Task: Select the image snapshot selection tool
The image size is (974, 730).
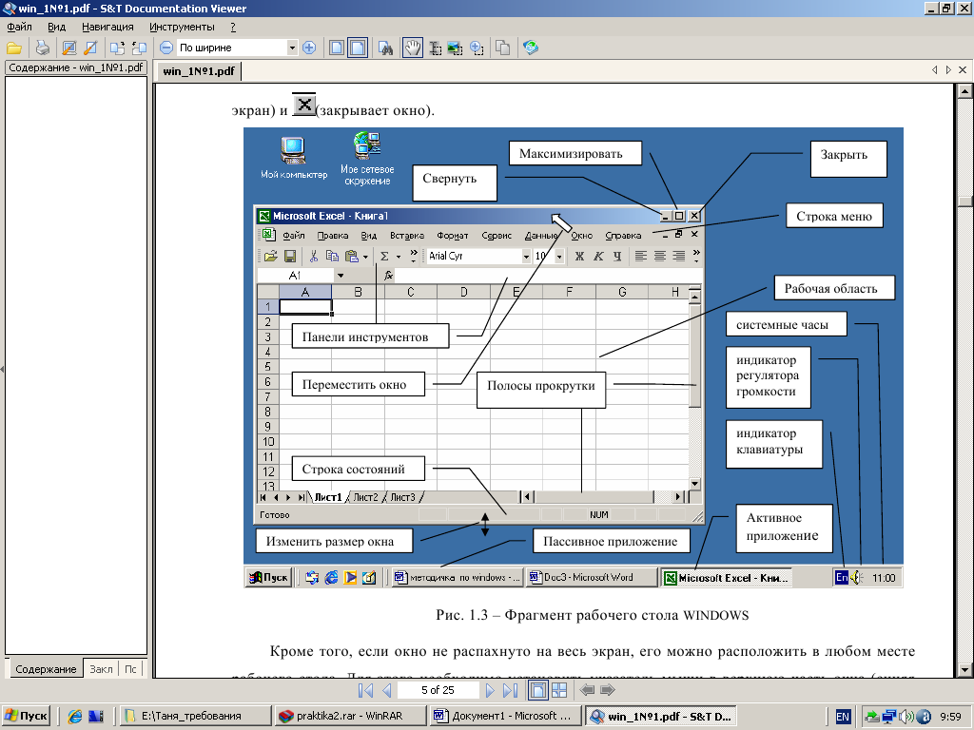Action: coord(456,48)
